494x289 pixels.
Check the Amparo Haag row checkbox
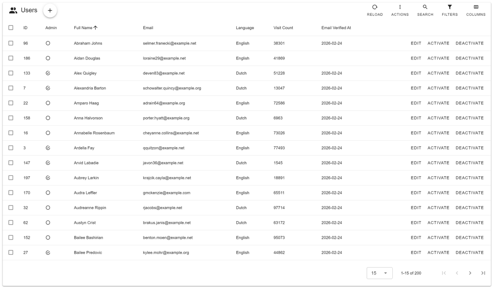(x=11, y=103)
